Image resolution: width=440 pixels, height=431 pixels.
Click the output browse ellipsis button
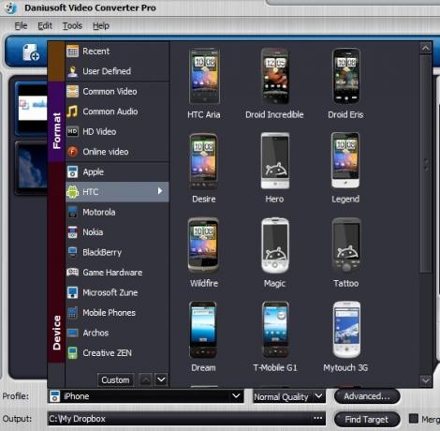[318, 418]
